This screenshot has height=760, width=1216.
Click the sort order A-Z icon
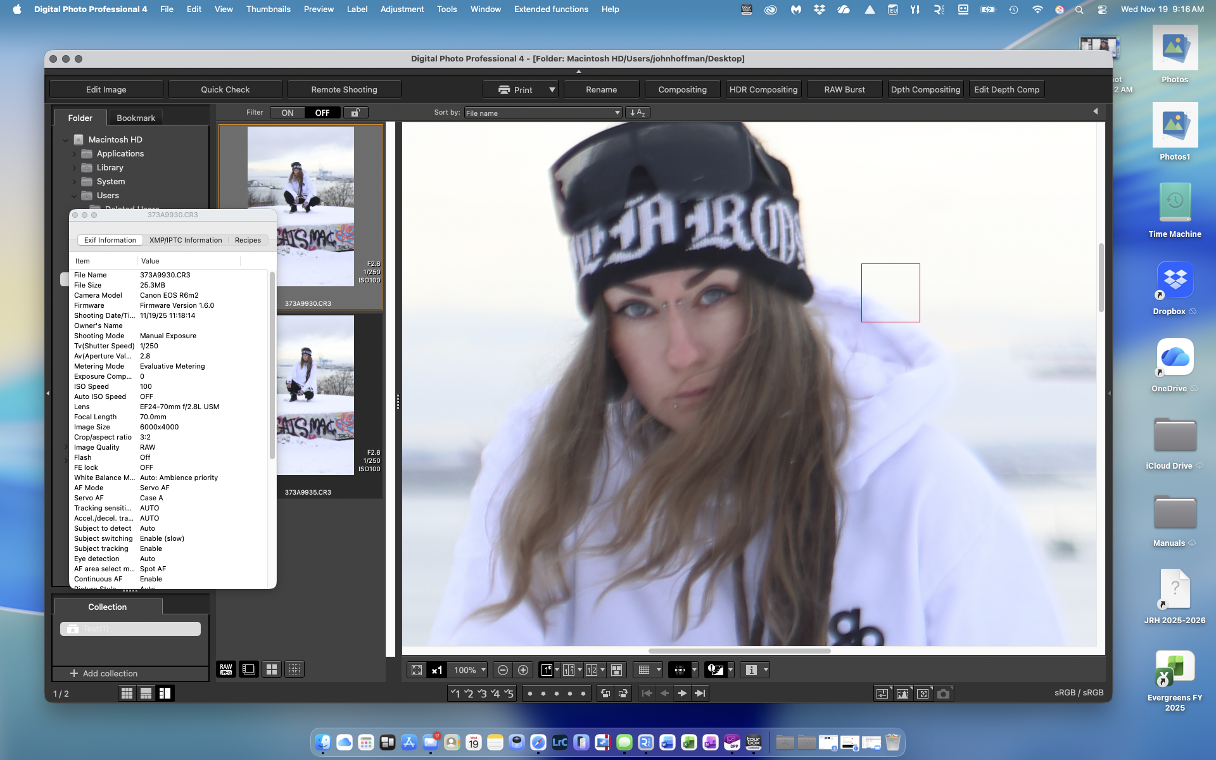point(637,113)
